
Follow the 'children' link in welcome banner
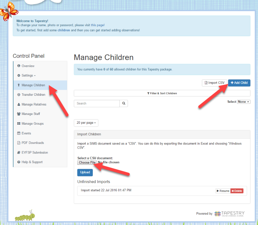point(64,30)
